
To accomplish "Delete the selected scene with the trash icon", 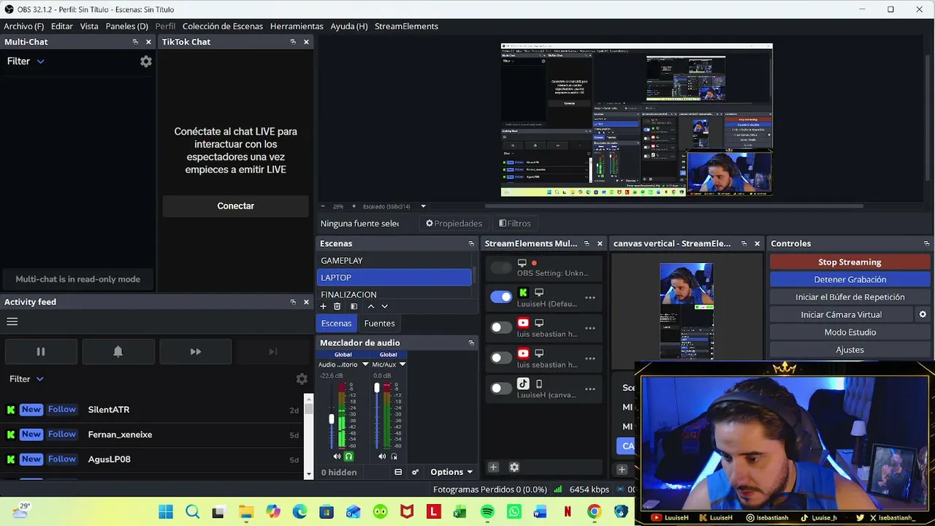I will click(x=337, y=307).
